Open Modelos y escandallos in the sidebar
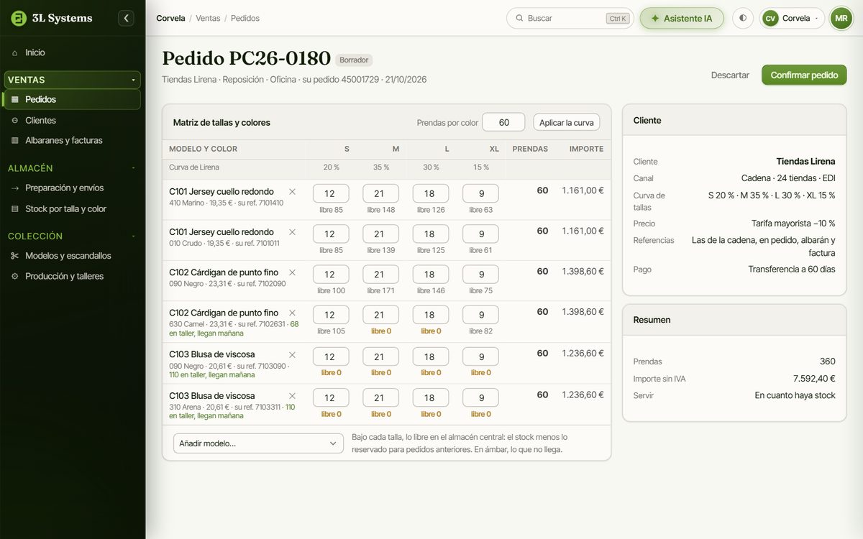This screenshot has height=539, width=863. (73, 255)
